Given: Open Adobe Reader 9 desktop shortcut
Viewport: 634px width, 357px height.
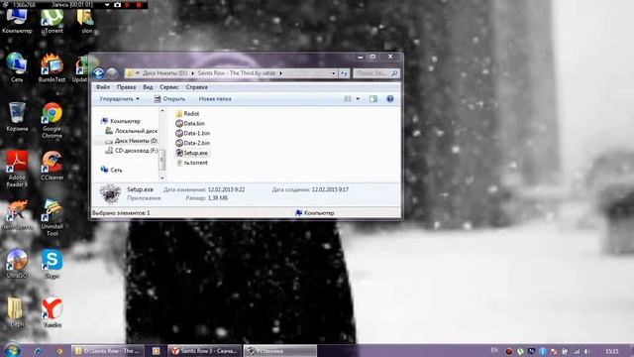Looking at the screenshot, I should tap(17, 169).
